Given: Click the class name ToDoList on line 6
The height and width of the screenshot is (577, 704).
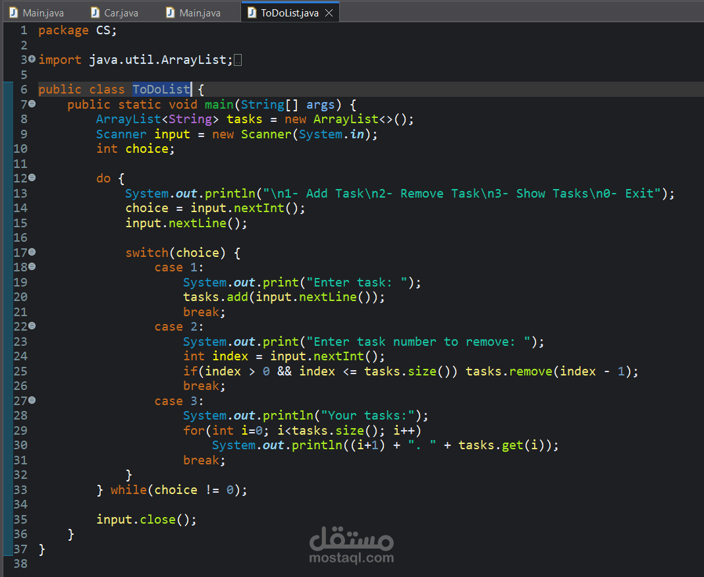Looking at the screenshot, I should (x=161, y=90).
